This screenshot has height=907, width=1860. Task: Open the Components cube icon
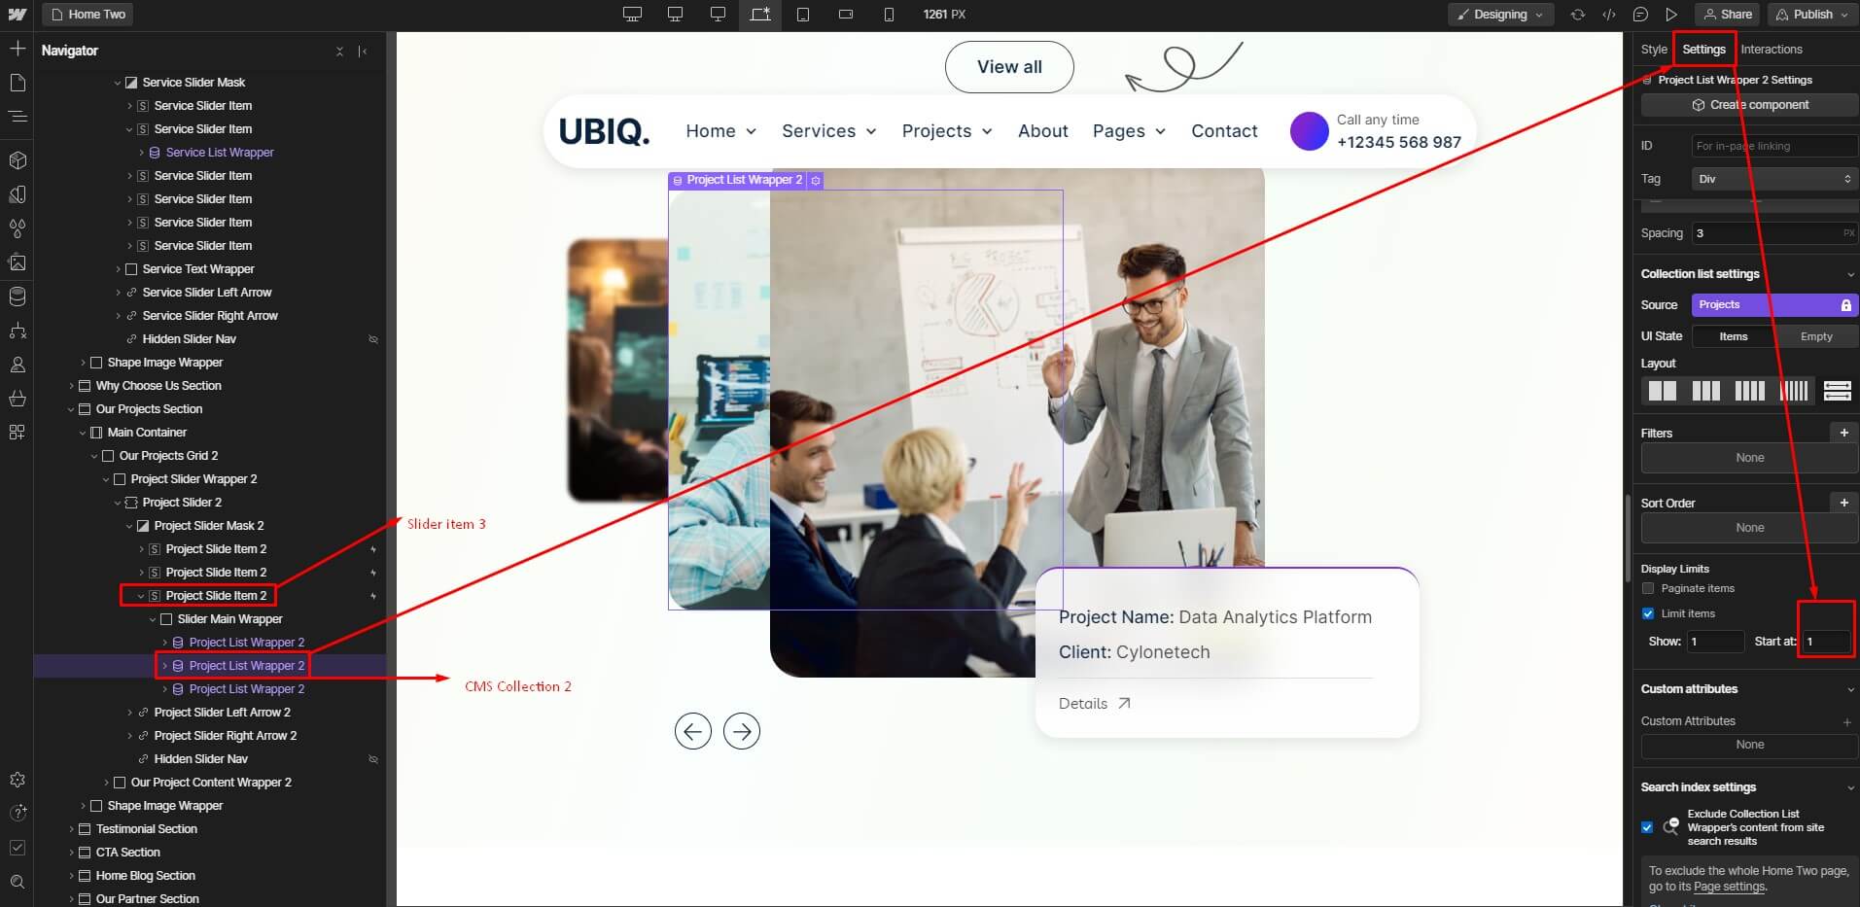[17, 160]
